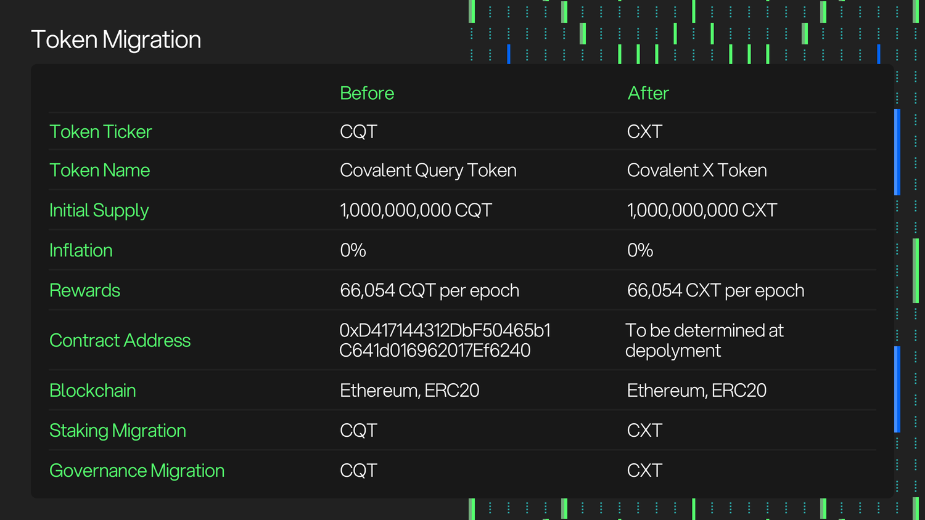The height and width of the screenshot is (520, 925).
Task: Click the 1,000,000,000 CXT supply value
Action: click(701, 210)
